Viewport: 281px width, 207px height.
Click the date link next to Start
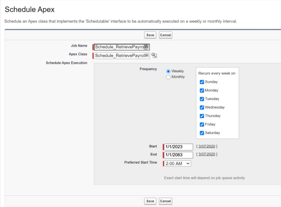point(206,146)
